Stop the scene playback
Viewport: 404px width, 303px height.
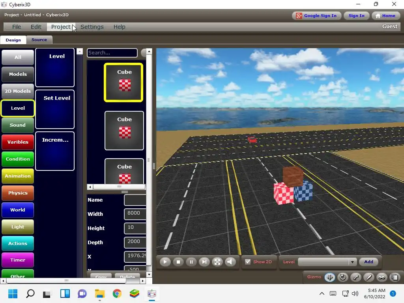pos(178,262)
